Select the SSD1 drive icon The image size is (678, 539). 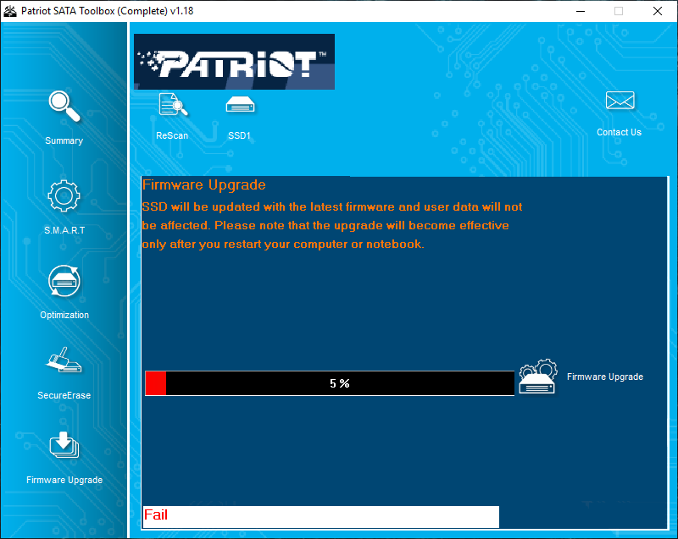click(x=241, y=104)
